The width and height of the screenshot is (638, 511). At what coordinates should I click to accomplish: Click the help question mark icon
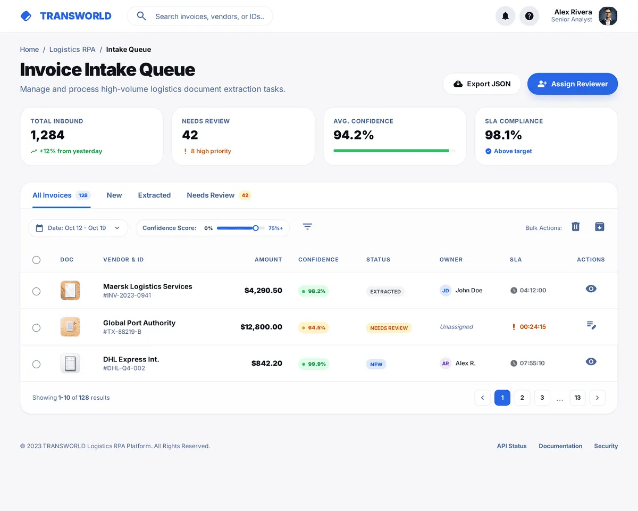529,16
